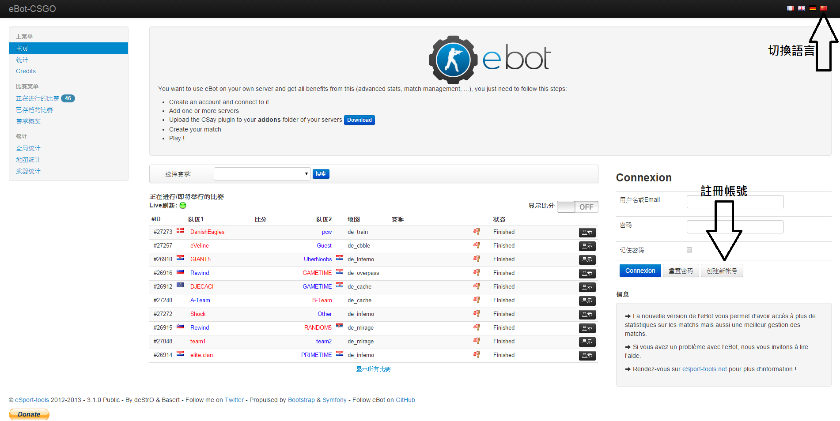Click the status flag icon for match #27273
The width and height of the screenshot is (840, 421).
click(x=477, y=232)
